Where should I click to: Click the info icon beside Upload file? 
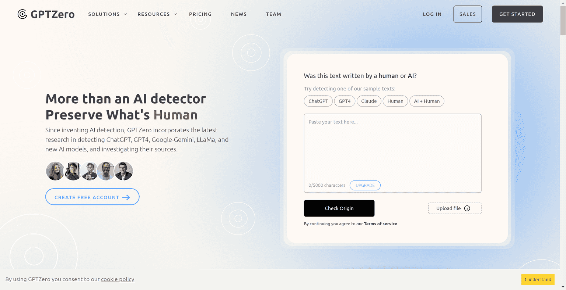[467, 208]
